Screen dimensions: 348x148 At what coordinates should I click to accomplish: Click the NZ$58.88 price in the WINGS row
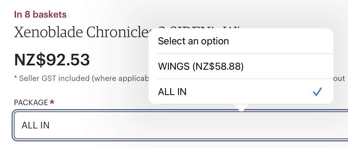[219, 67]
